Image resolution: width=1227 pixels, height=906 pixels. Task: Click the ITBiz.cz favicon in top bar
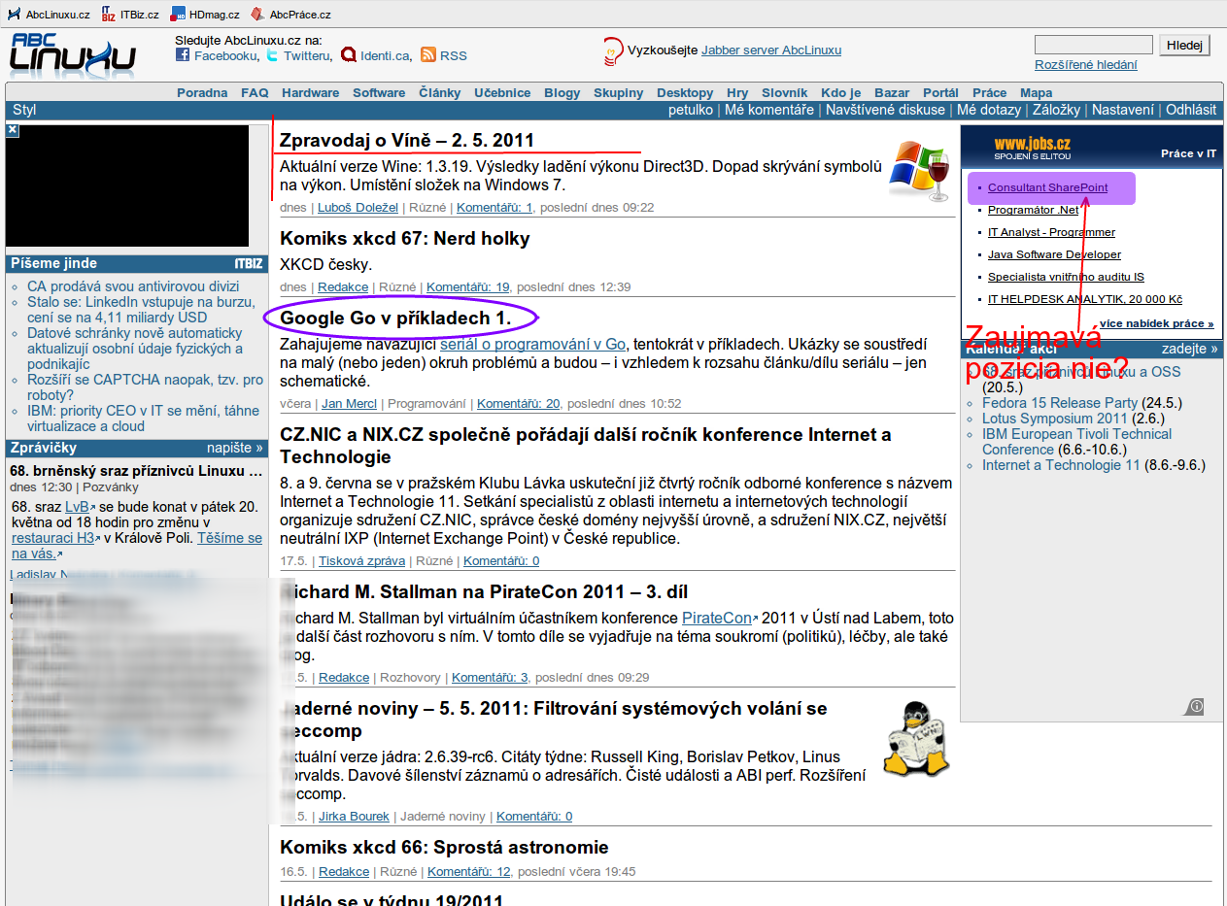click(109, 14)
